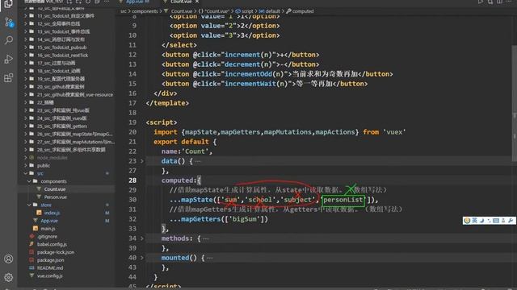Click 'Count.vue' file in the breadcrumb

(181, 11)
